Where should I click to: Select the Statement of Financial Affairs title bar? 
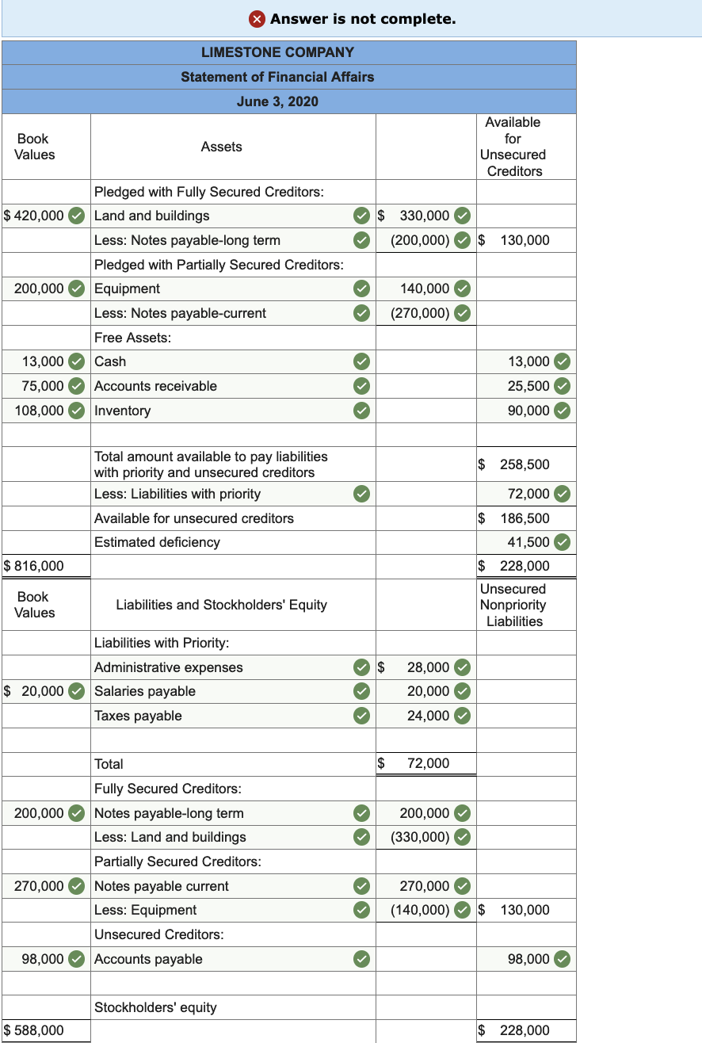277,77
